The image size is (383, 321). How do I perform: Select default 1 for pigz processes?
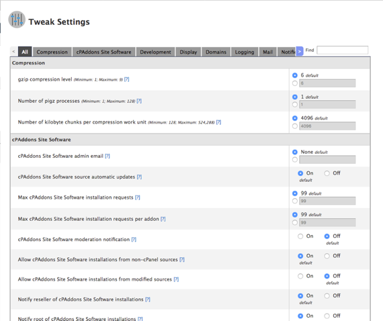(x=295, y=97)
